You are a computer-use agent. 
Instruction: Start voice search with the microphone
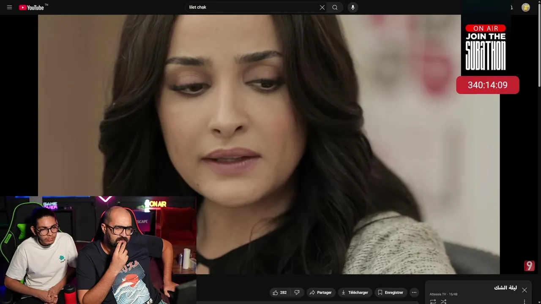click(x=353, y=7)
